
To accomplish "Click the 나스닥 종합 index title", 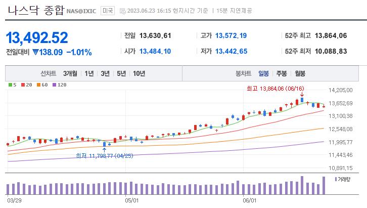I will tap(34, 10).
